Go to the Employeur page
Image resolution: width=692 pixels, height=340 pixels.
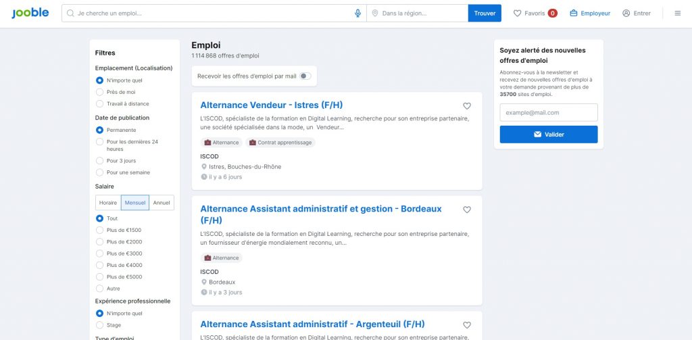590,13
